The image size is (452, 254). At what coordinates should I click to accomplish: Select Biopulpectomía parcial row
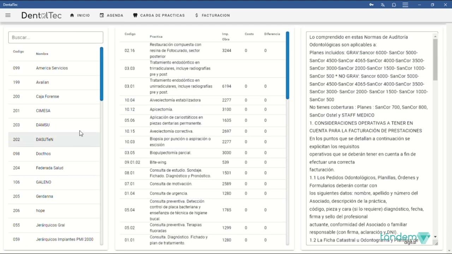tap(203, 153)
